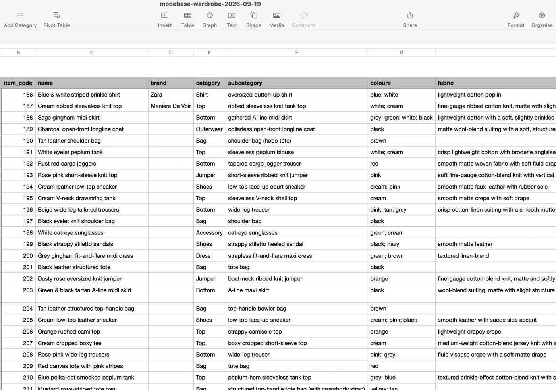Image resolution: width=556 pixels, height=390 pixels.
Task: Select cell 'White eyelet peplum tank'
Action: pos(92,152)
